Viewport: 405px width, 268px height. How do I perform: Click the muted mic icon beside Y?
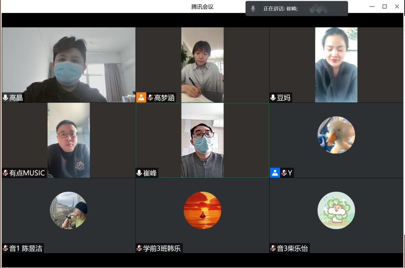[x=284, y=173]
